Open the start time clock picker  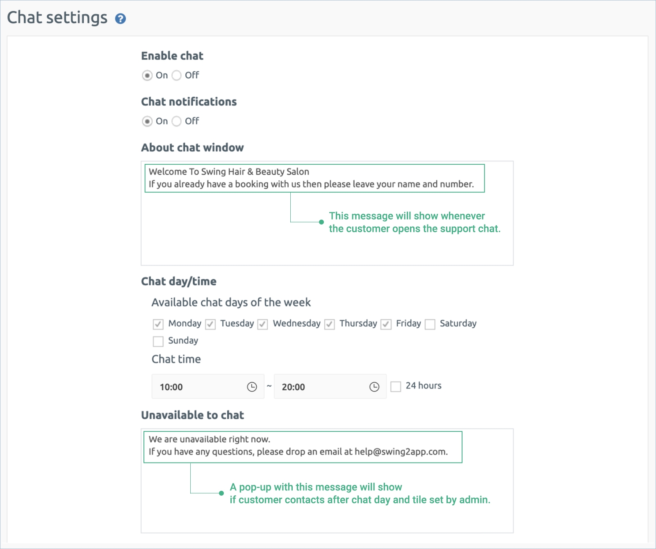(252, 387)
